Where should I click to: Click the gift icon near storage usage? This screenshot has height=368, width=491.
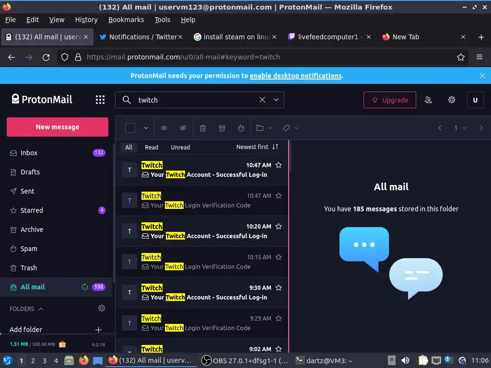point(62,344)
